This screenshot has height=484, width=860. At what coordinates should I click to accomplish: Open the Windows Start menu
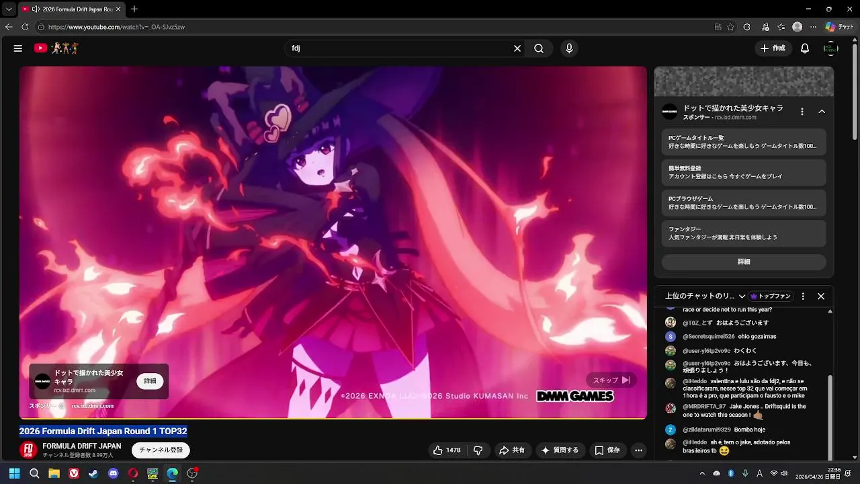tap(14, 473)
